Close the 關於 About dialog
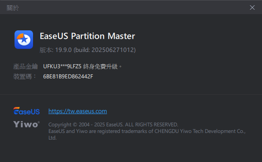Image resolution: width=262 pixels, height=162 pixels. click(x=252, y=7)
